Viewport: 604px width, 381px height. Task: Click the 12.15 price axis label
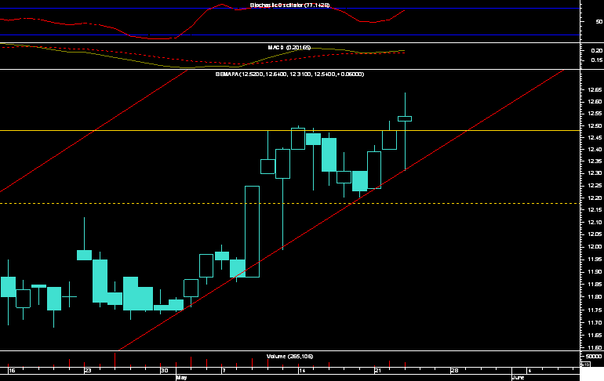595,210
